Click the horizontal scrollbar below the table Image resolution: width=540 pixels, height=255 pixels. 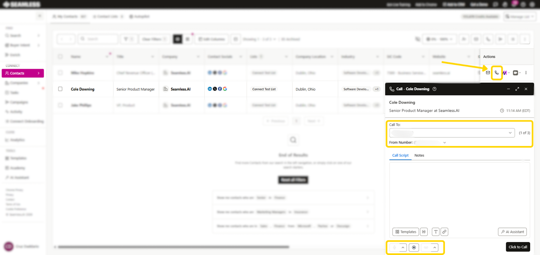[x=173, y=247]
